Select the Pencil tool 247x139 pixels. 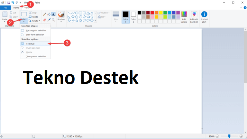[45, 14]
